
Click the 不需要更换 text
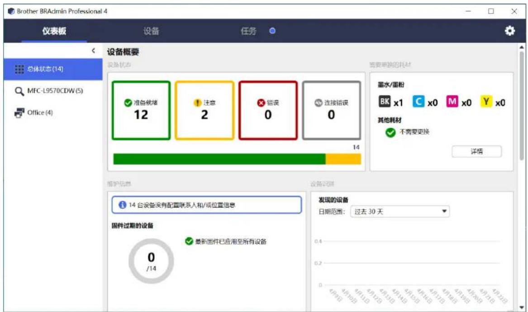pos(414,132)
